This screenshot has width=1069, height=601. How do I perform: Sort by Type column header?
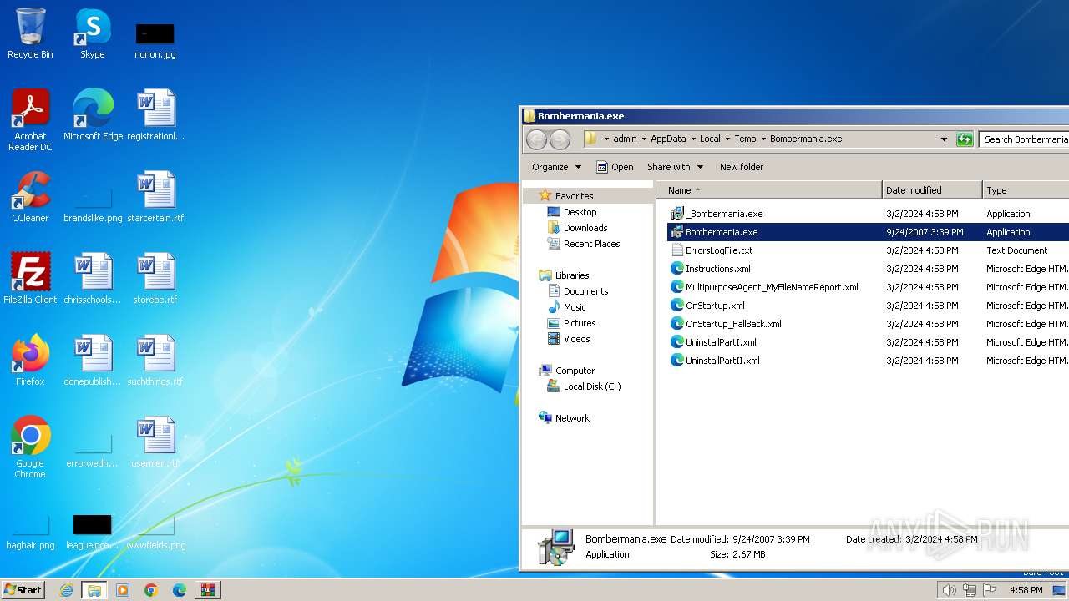[1026, 190]
